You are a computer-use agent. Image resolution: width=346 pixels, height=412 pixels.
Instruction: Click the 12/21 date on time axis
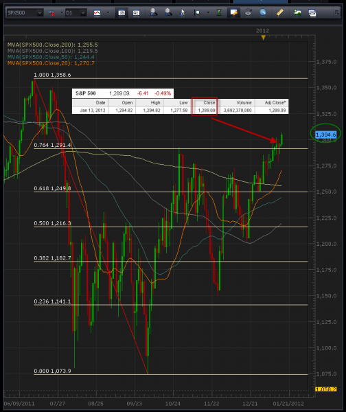[250, 404]
